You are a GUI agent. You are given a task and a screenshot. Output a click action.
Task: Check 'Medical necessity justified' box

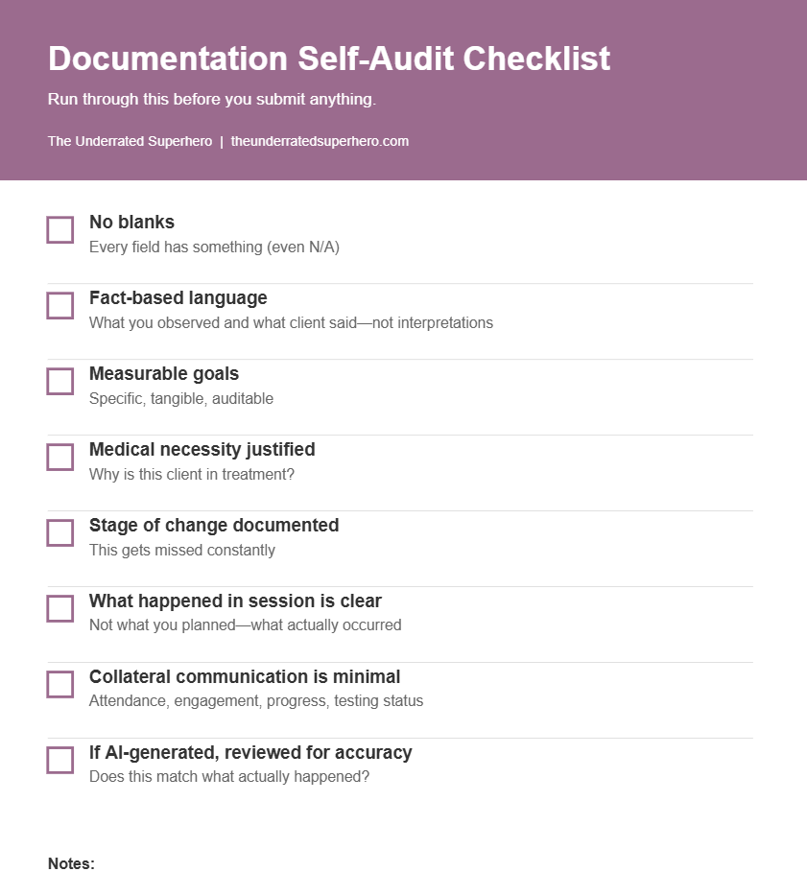60,458
